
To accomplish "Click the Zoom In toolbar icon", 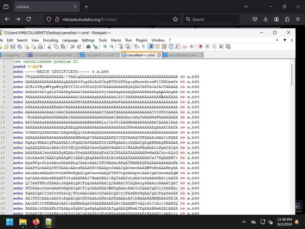I will (x=105, y=47).
